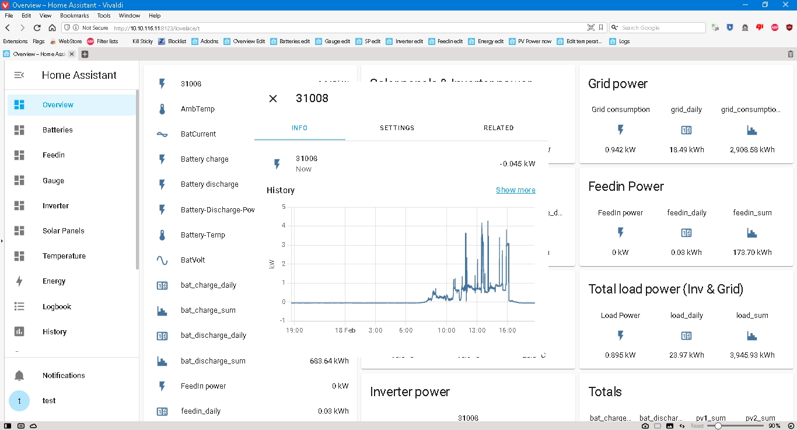The width and height of the screenshot is (797, 430).
Task: Open the History panel in sidebar
Action: point(54,331)
